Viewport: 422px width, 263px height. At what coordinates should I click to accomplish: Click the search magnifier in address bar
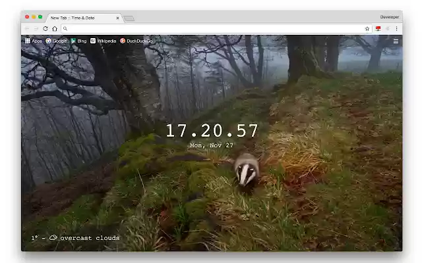(x=65, y=28)
